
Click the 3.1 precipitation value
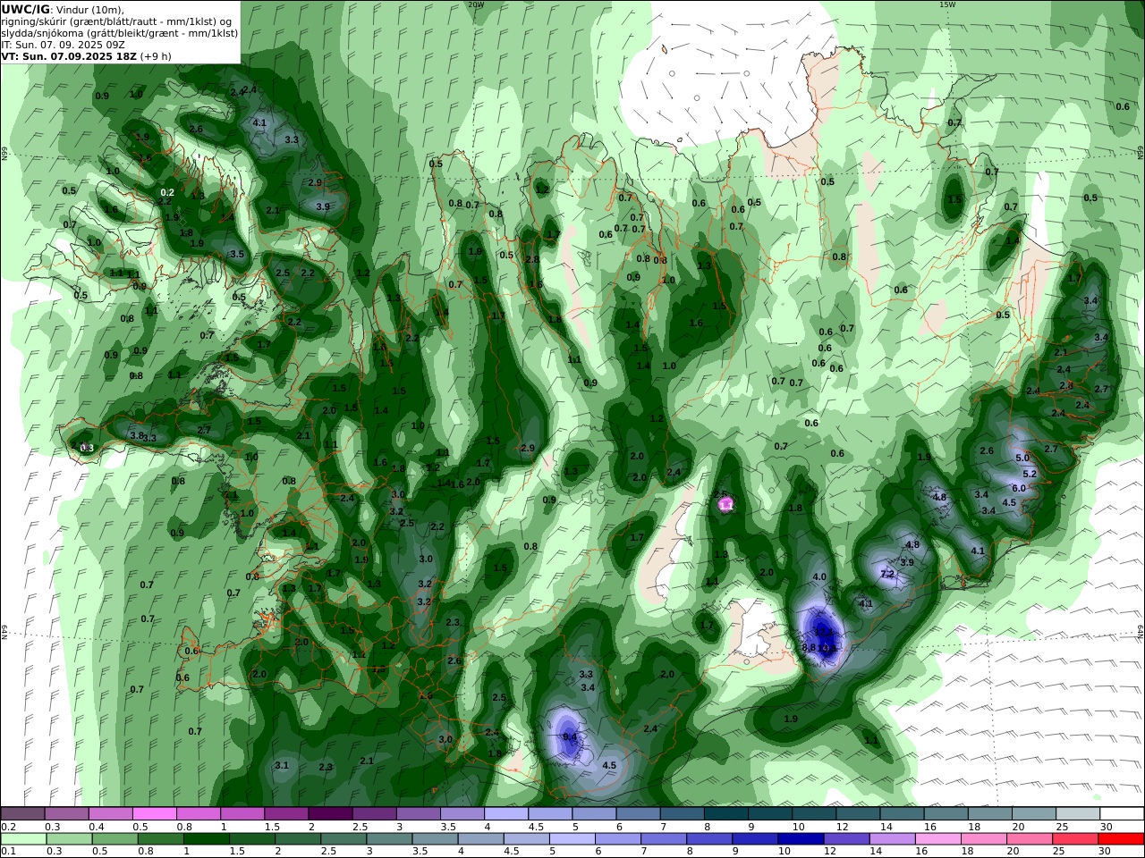(x=282, y=765)
